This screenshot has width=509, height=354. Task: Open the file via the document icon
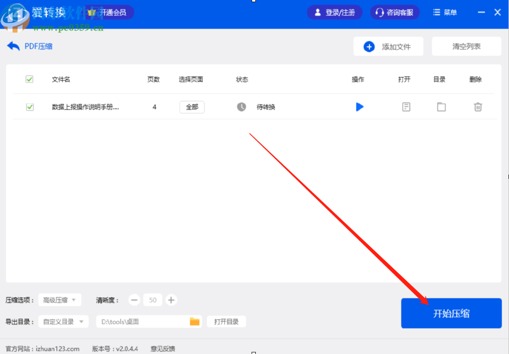406,107
